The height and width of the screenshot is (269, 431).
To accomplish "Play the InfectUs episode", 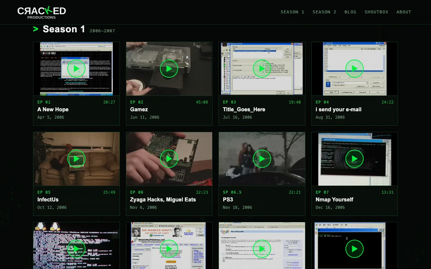I will (76, 159).
